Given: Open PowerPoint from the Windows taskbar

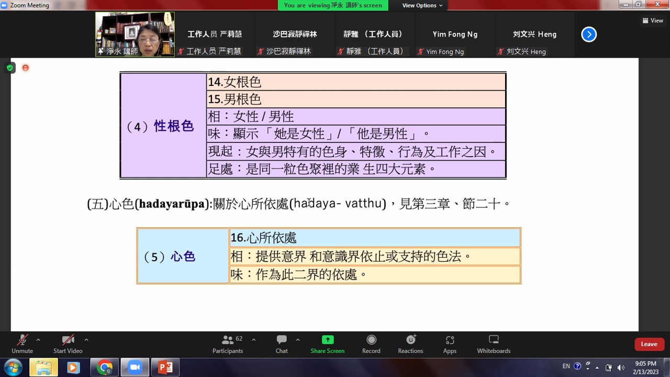Looking at the screenshot, I should coord(165,367).
